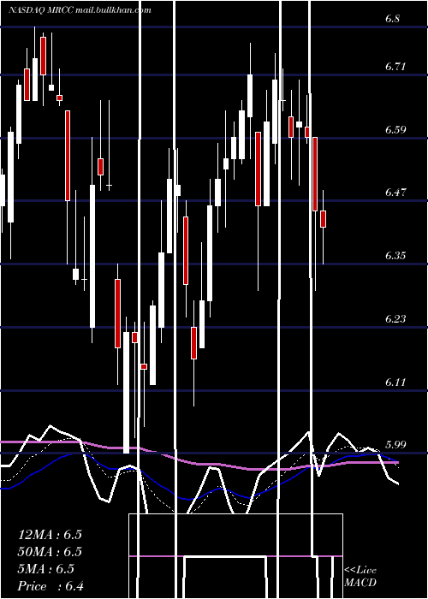Click the 50MA : 6.5 readout
This screenshot has width=428, height=599.
point(50,552)
